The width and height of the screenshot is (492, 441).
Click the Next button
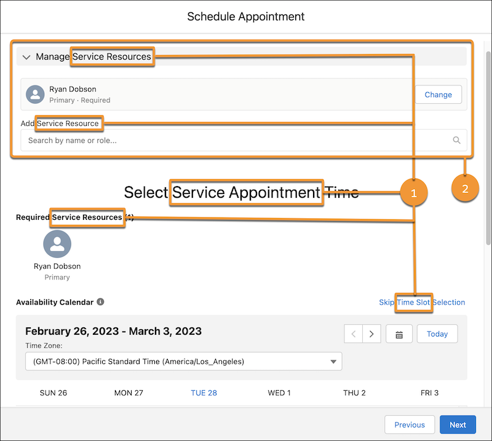click(x=458, y=424)
